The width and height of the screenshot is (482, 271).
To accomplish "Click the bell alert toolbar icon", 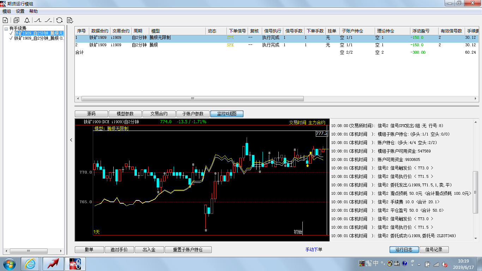I will (x=27, y=20).
